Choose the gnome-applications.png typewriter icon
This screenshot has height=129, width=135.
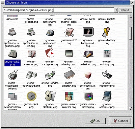50,33
